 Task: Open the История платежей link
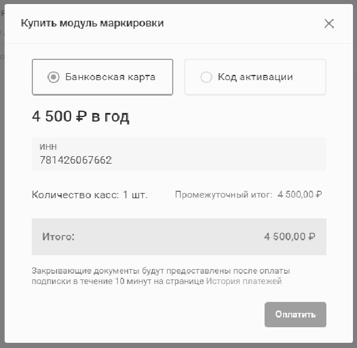pos(243,282)
